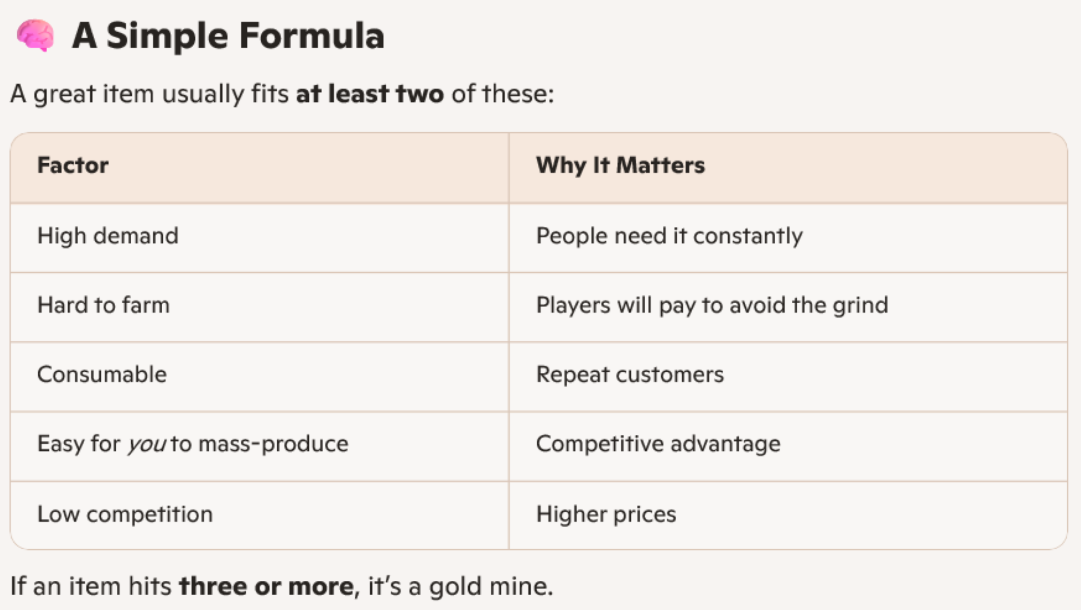
Task: Click the italic word 'you'
Action: (x=147, y=444)
